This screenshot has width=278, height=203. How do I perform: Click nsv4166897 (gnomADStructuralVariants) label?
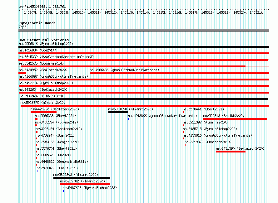click(53, 76)
